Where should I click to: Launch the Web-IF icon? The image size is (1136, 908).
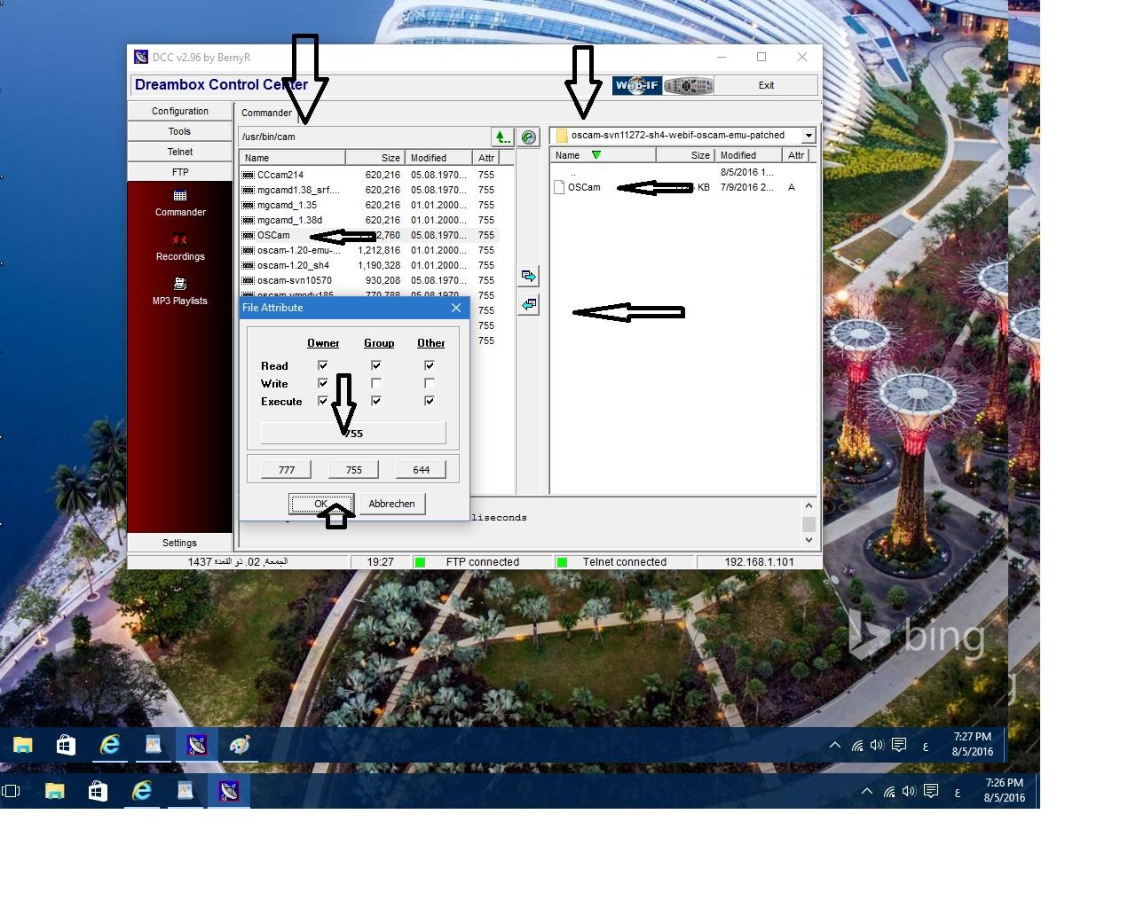(636, 85)
